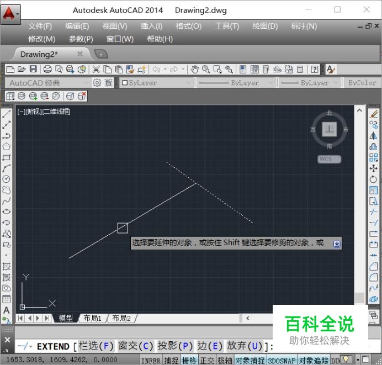Choose the 窗交(C) crossing option
This screenshot has width=382, height=365.
click(135, 346)
